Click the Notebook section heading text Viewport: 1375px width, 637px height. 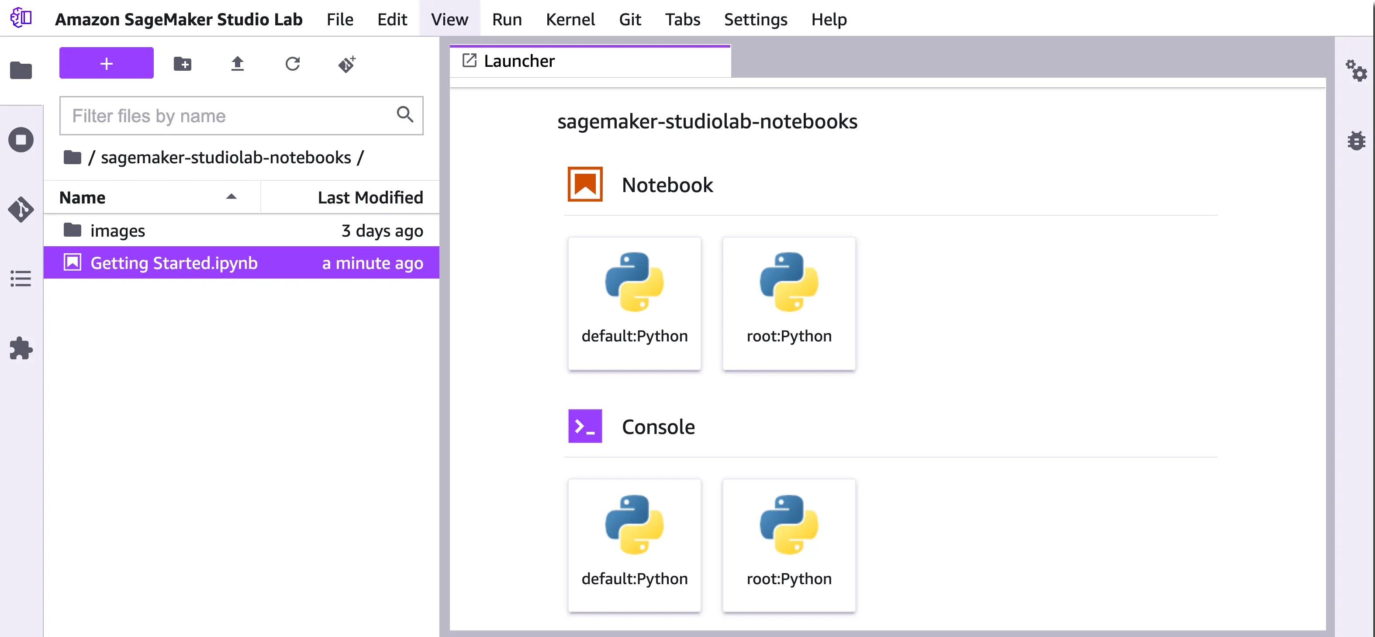pos(667,185)
